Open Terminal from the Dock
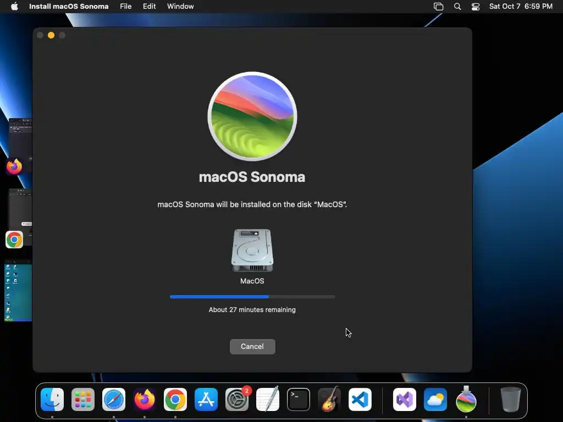 coord(299,399)
